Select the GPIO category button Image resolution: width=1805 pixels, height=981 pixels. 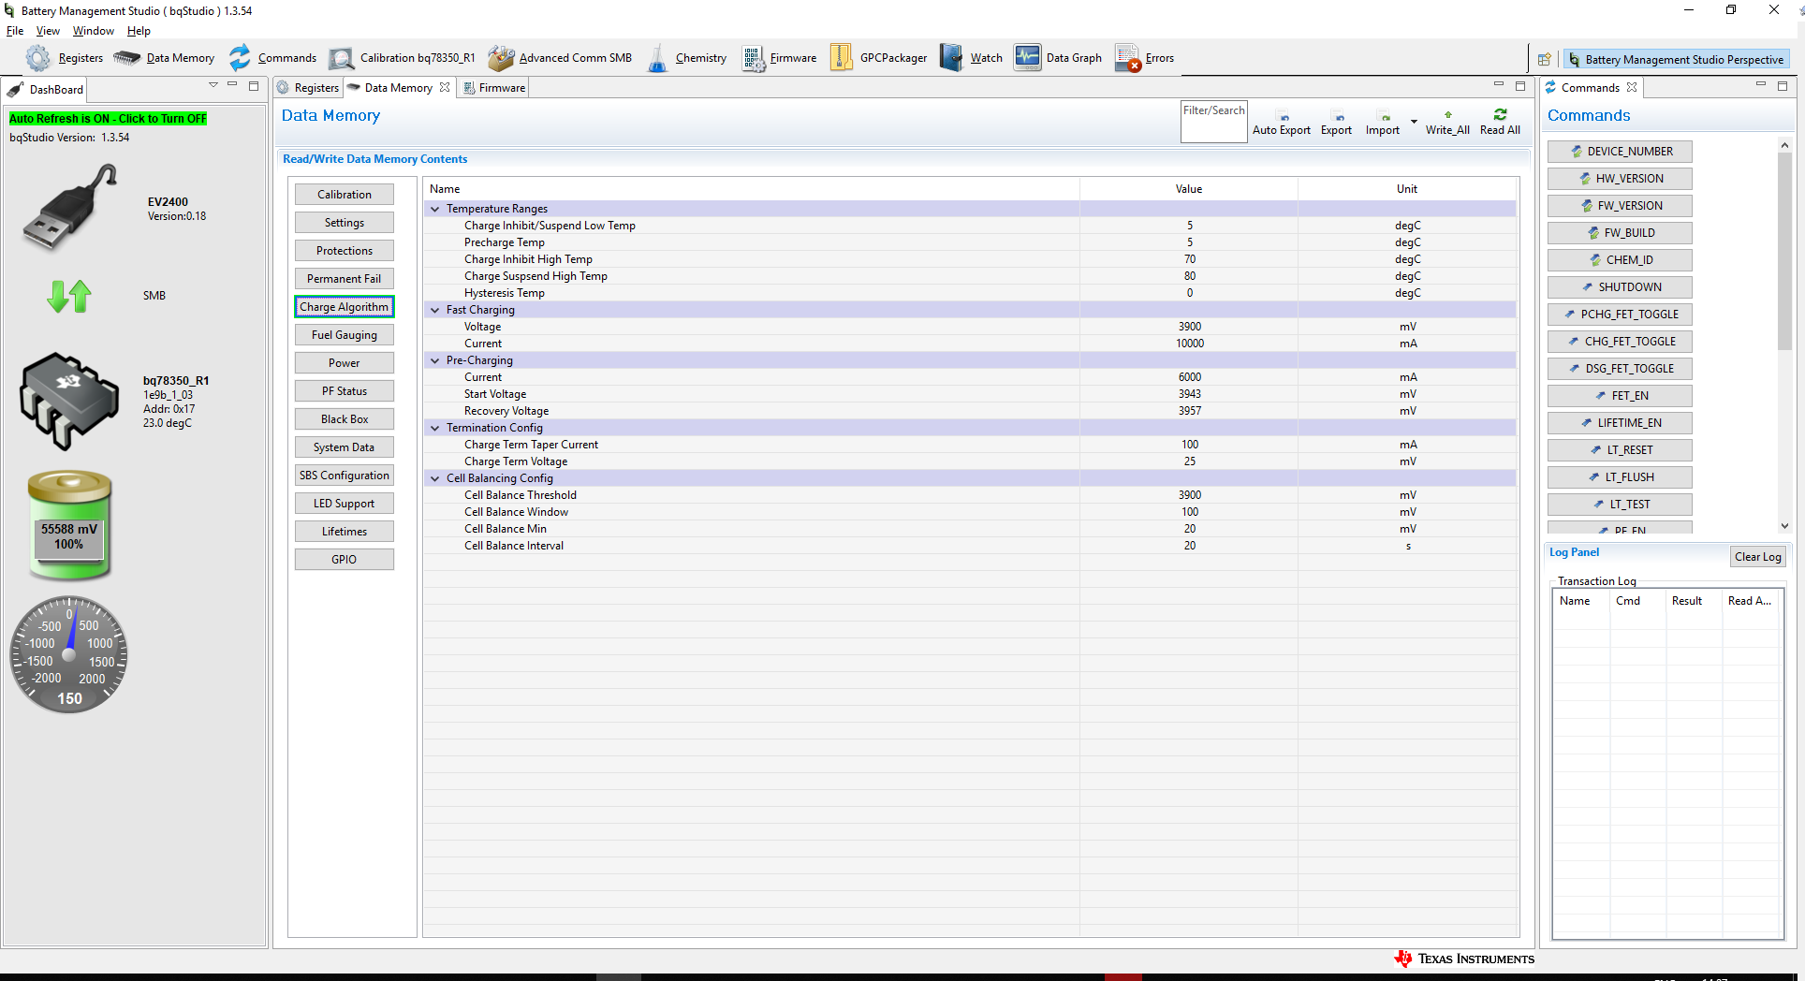click(345, 560)
